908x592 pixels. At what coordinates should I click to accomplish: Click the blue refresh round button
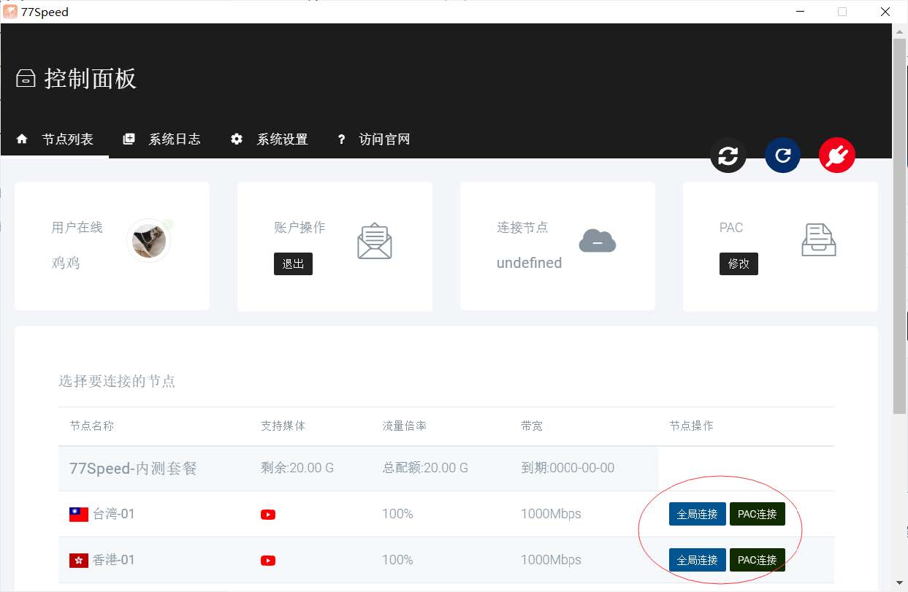[x=782, y=155]
